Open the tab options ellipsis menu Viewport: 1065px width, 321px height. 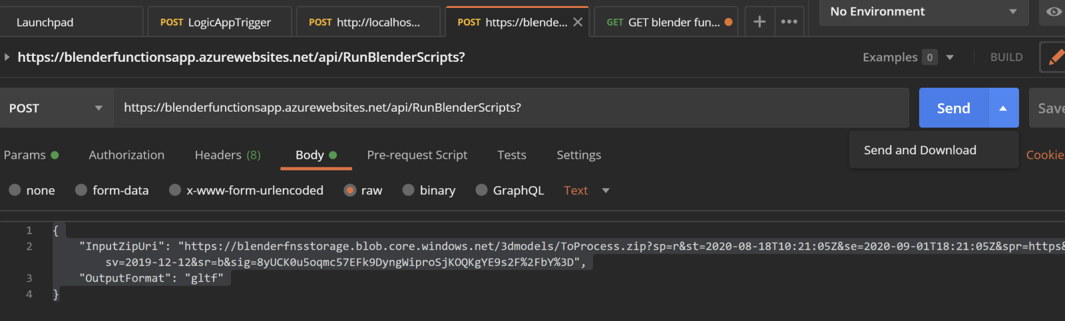[x=789, y=22]
